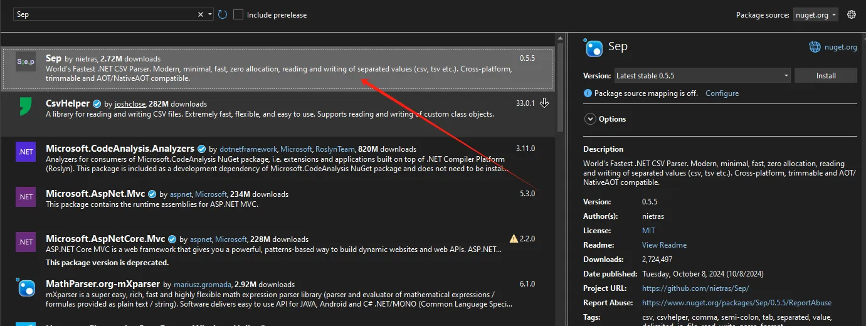
Task: Click the date published Tuesday, October 8, 2024
Action: (703, 274)
